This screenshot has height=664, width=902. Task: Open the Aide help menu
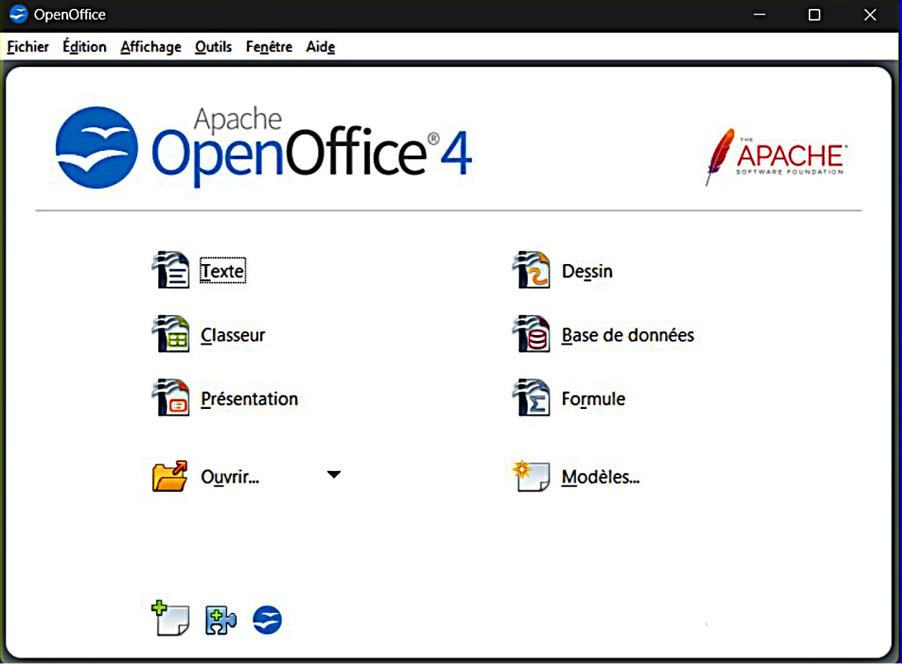click(x=320, y=47)
